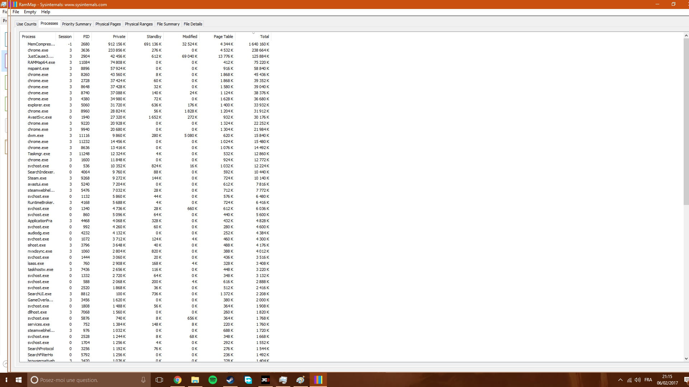689x387 pixels.
Task: Select the sihost.exe process row
Action: pyautogui.click(x=145, y=245)
